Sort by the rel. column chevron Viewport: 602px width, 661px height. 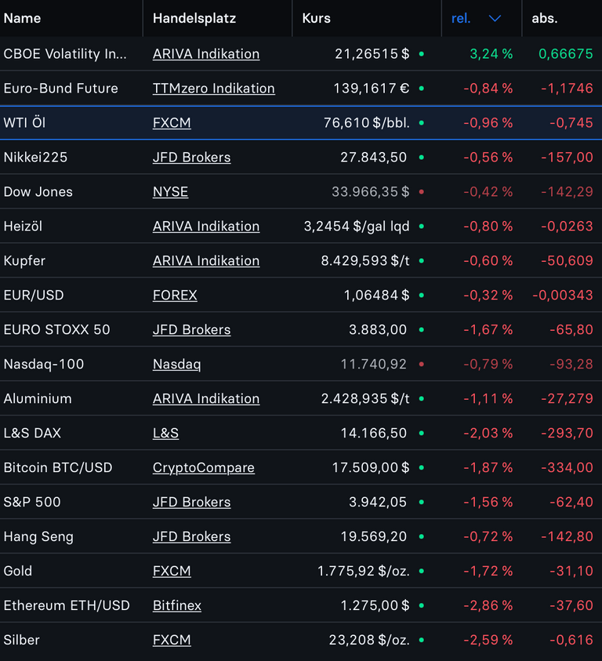click(x=495, y=18)
